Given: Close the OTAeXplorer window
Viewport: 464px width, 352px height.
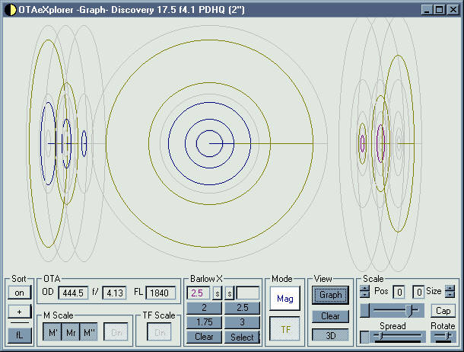Looking at the screenshot, I should [x=453, y=10].
